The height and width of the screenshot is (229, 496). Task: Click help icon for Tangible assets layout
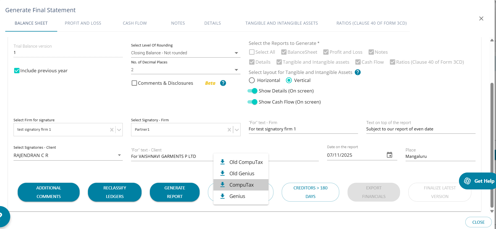(x=357, y=72)
